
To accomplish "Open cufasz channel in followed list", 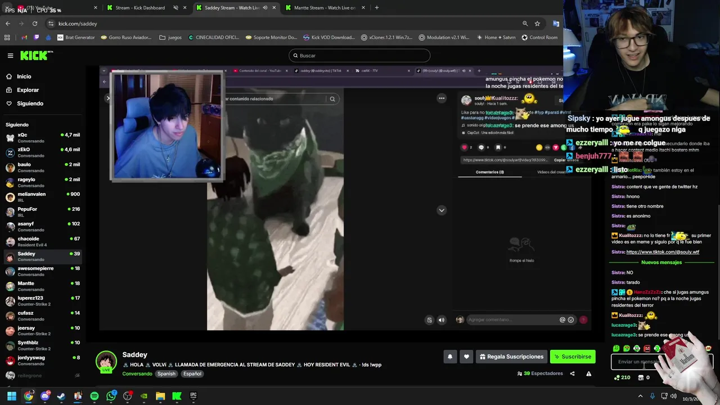I will tap(42, 316).
